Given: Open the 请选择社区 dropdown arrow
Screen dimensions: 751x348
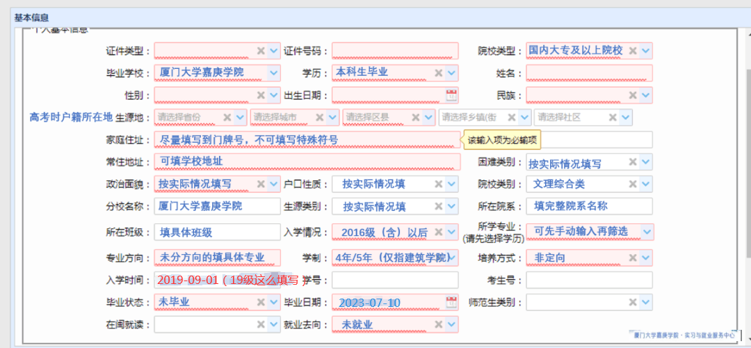Looking at the screenshot, I should click(x=626, y=118).
